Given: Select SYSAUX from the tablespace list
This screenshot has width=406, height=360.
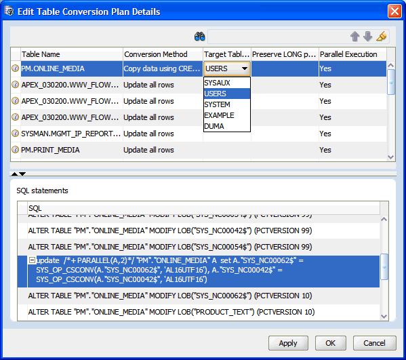Looking at the screenshot, I should 227,83.
